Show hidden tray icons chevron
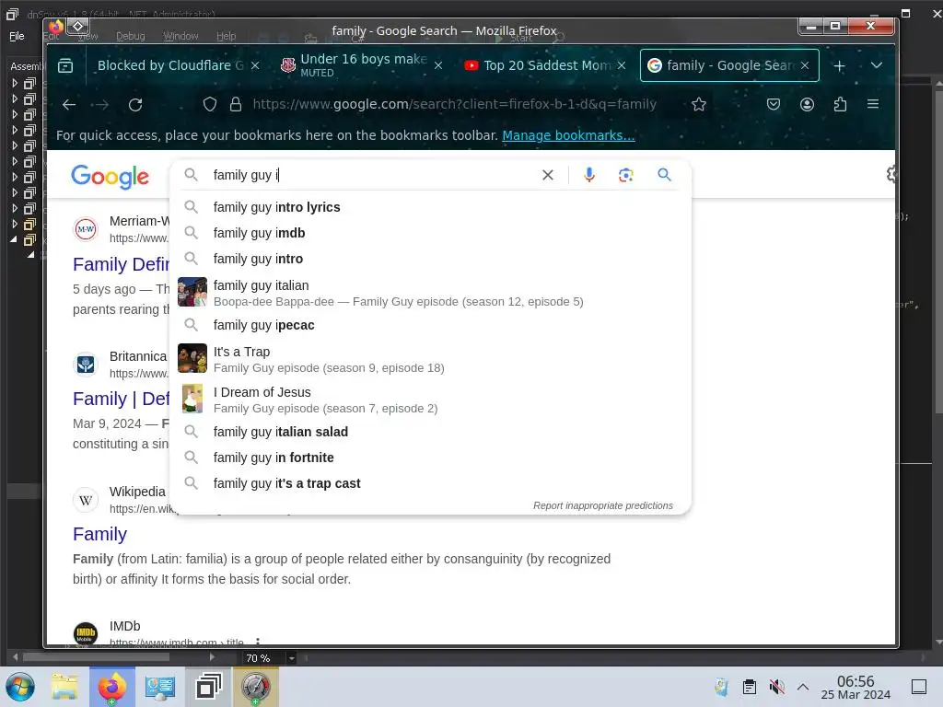 (x=803, y=687)
